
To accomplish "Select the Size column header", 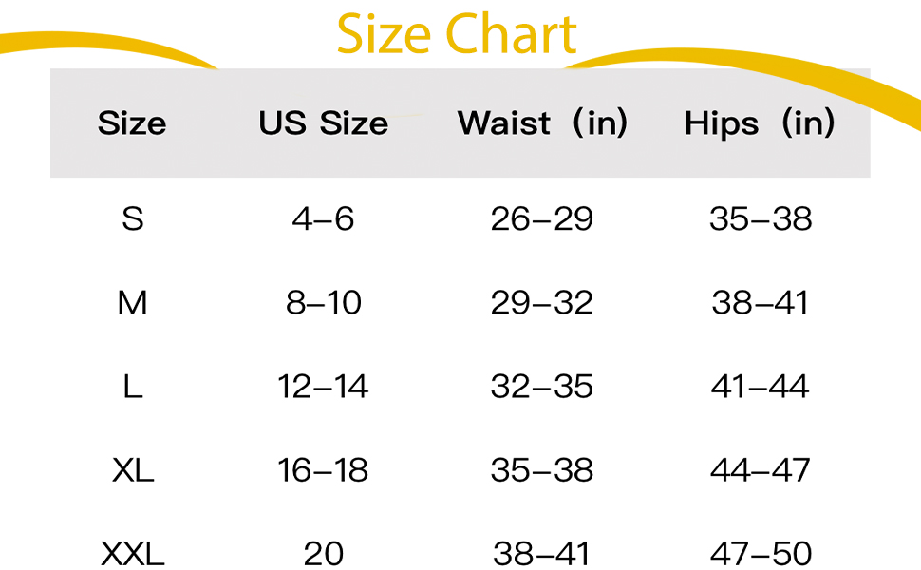I will coord(132,123).
